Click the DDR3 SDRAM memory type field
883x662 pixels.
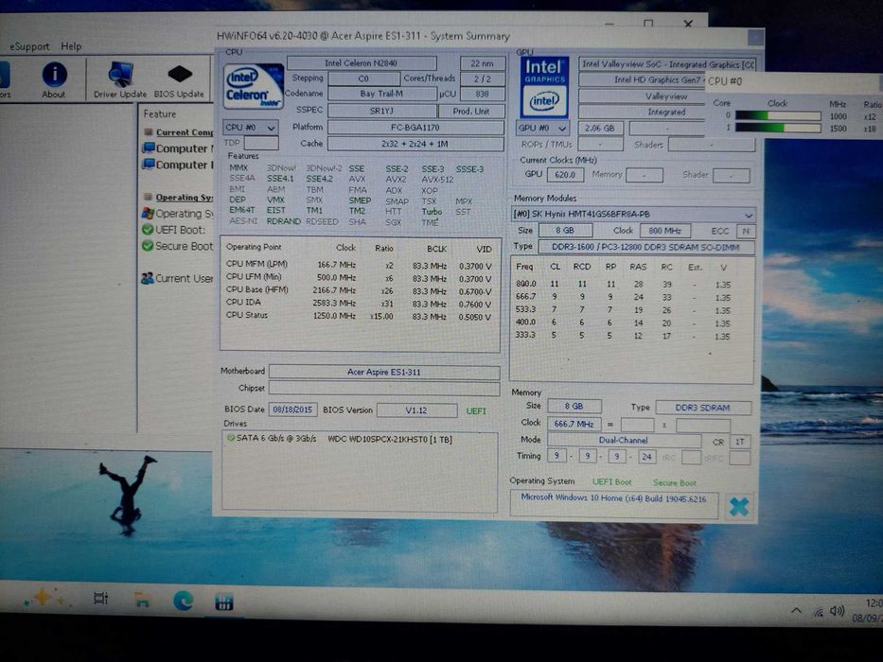tap(702, 408)
